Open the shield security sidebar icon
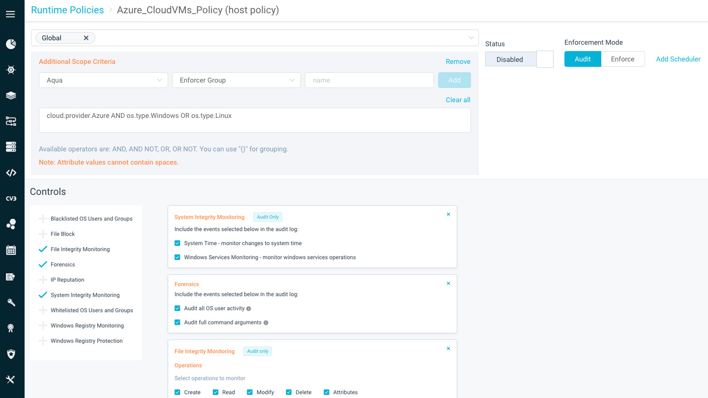 pos(11,354)
